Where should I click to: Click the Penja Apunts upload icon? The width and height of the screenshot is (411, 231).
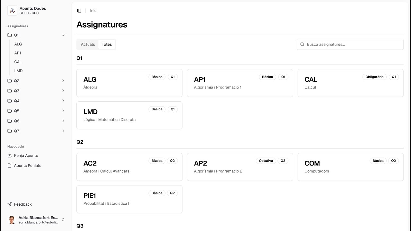tap(10, 156)
